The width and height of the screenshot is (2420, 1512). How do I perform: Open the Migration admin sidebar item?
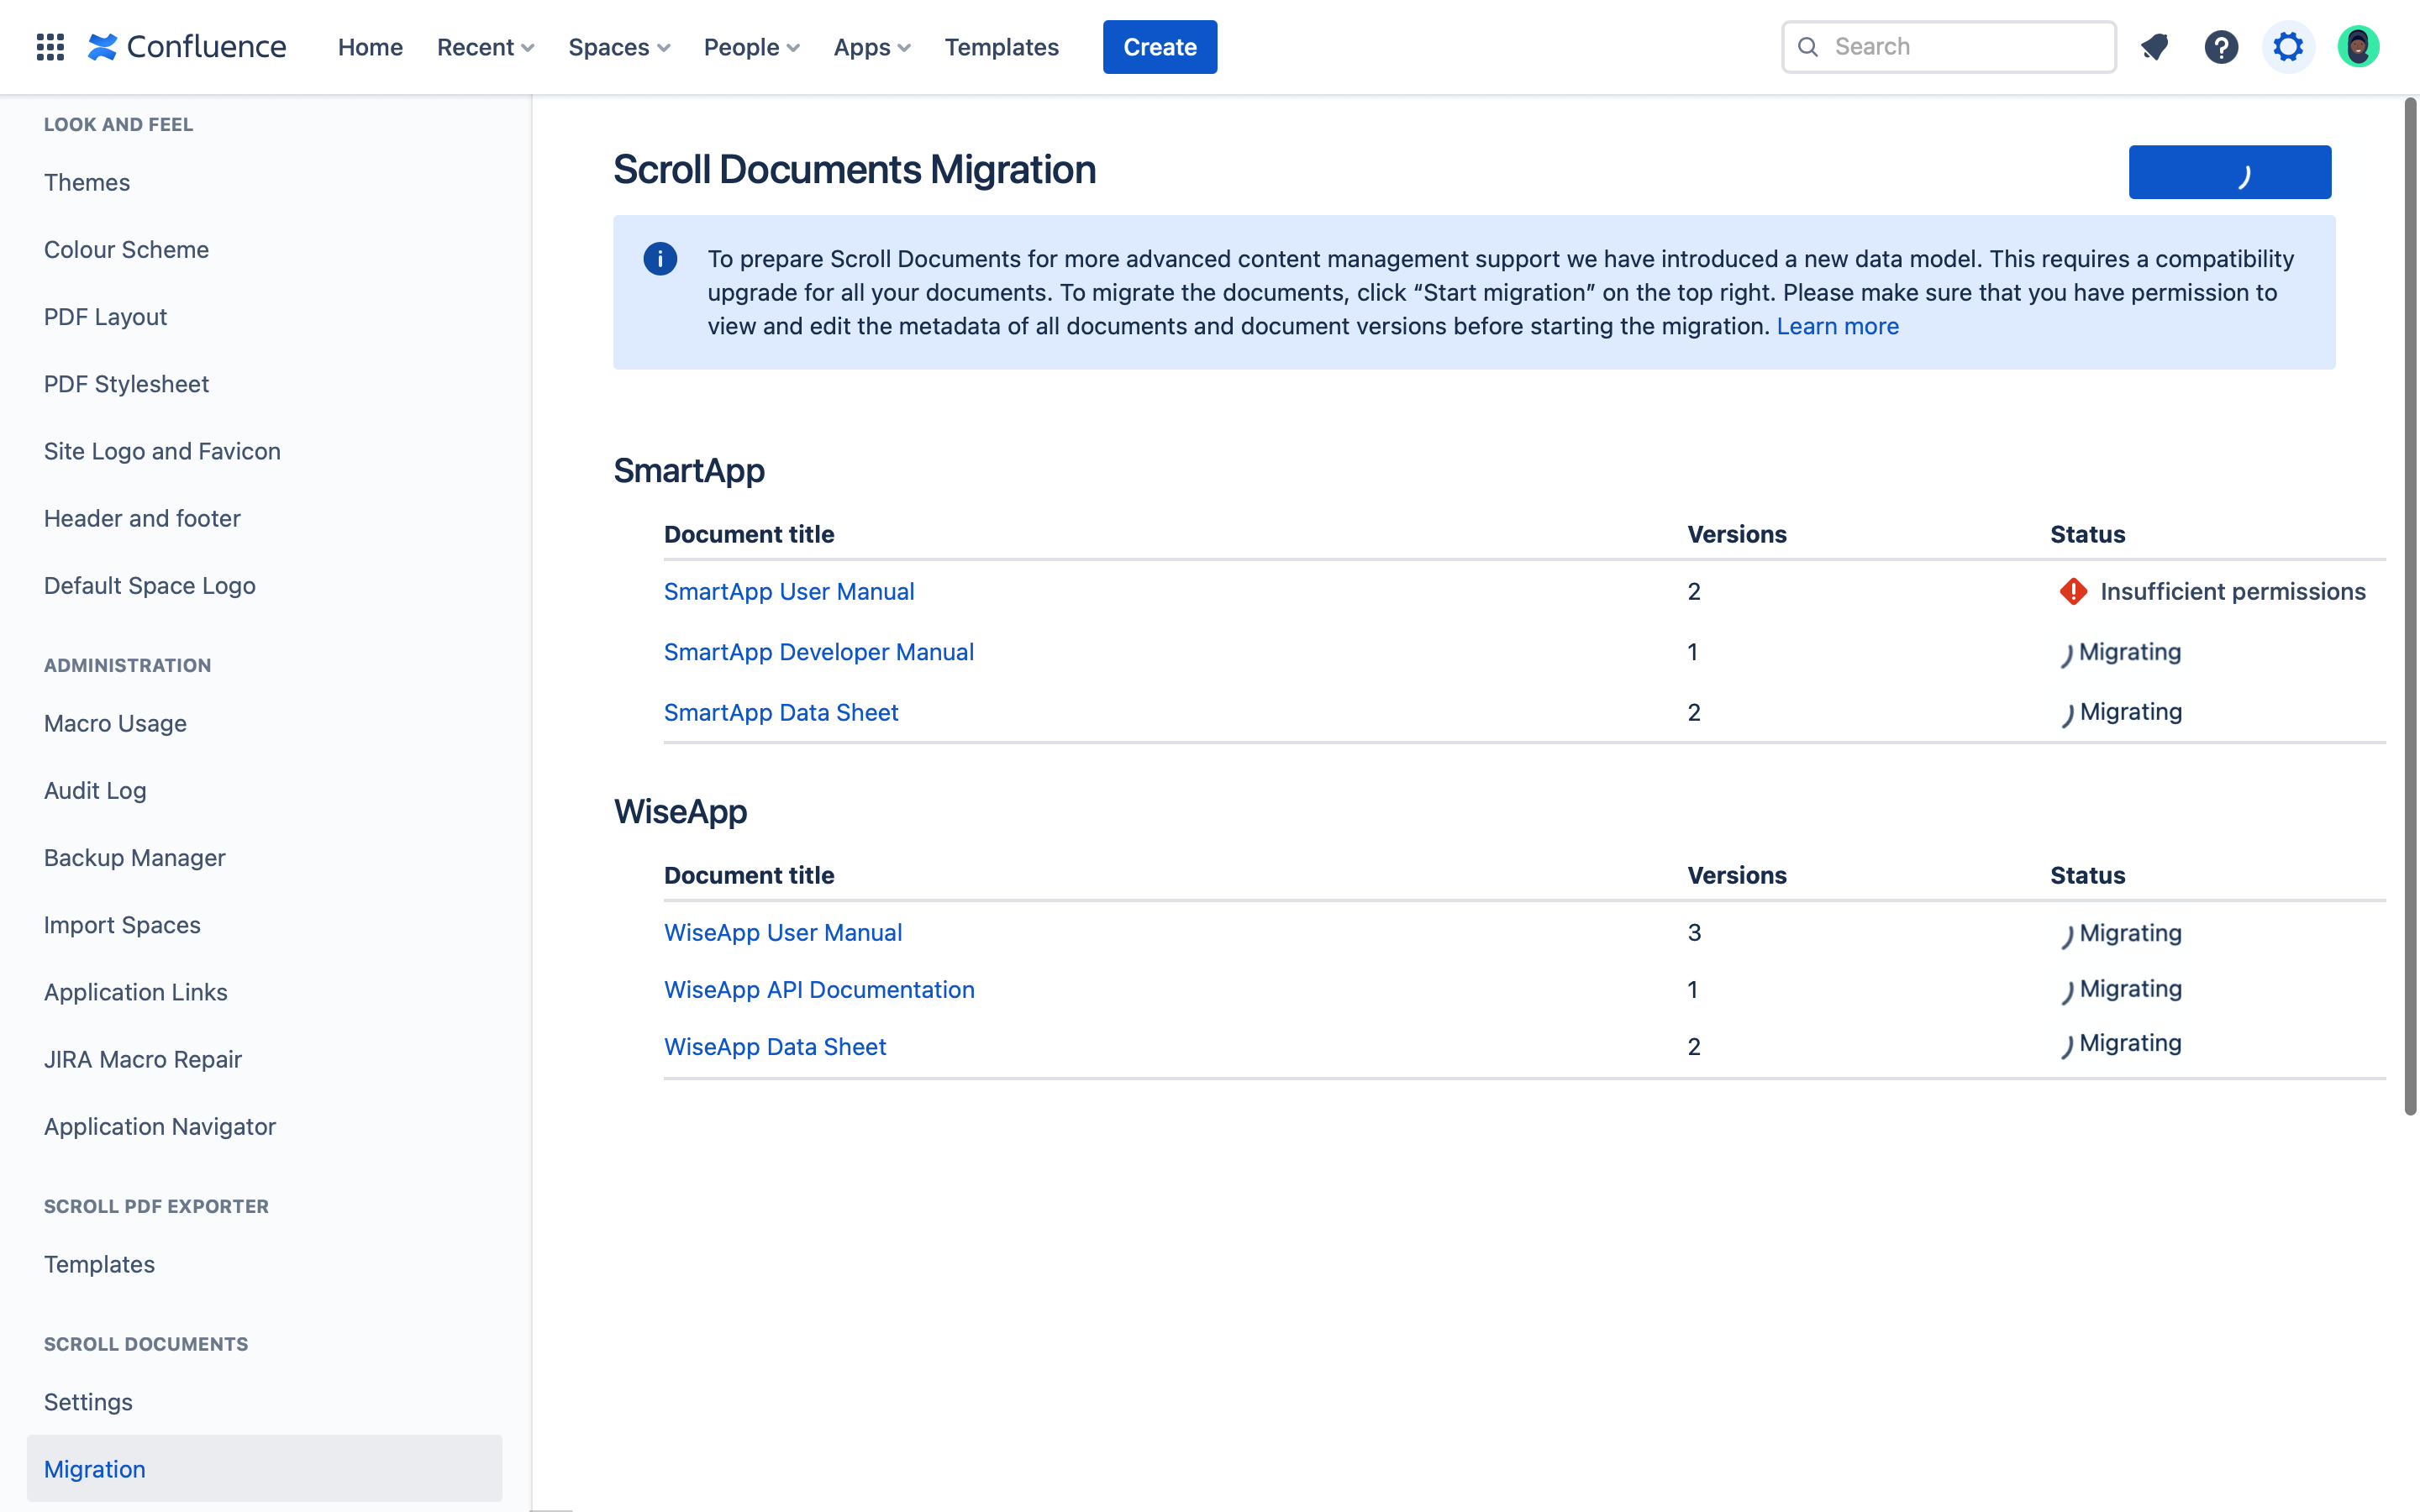[x=94, y=1468]
